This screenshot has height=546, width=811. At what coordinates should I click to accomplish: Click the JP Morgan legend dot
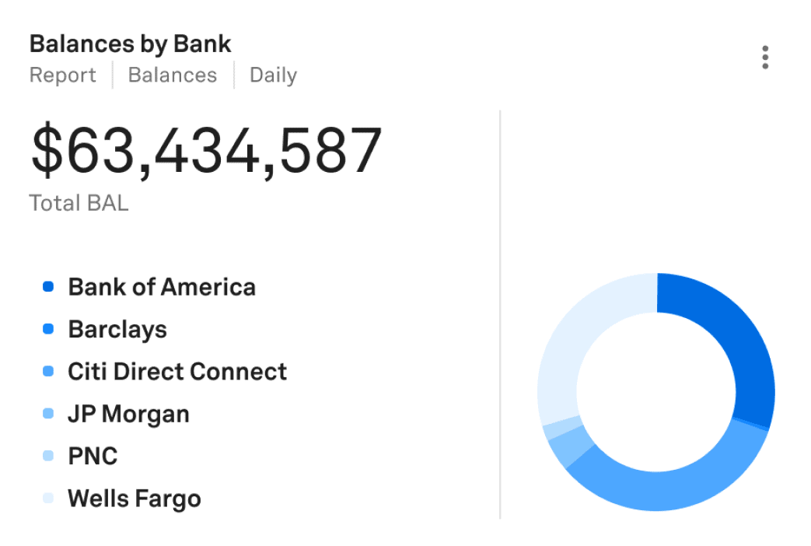point(48,414)
